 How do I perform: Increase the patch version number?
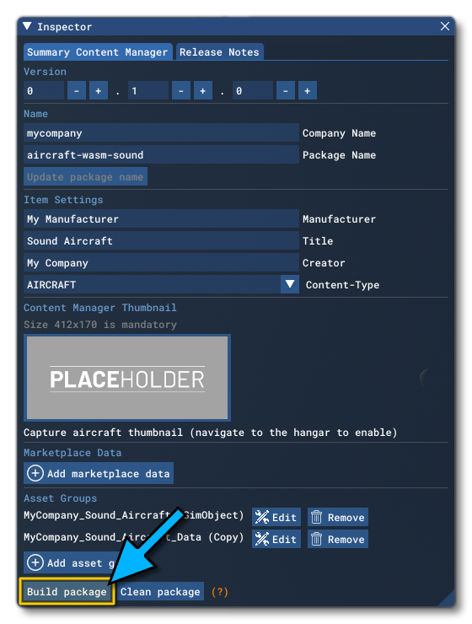308,91
